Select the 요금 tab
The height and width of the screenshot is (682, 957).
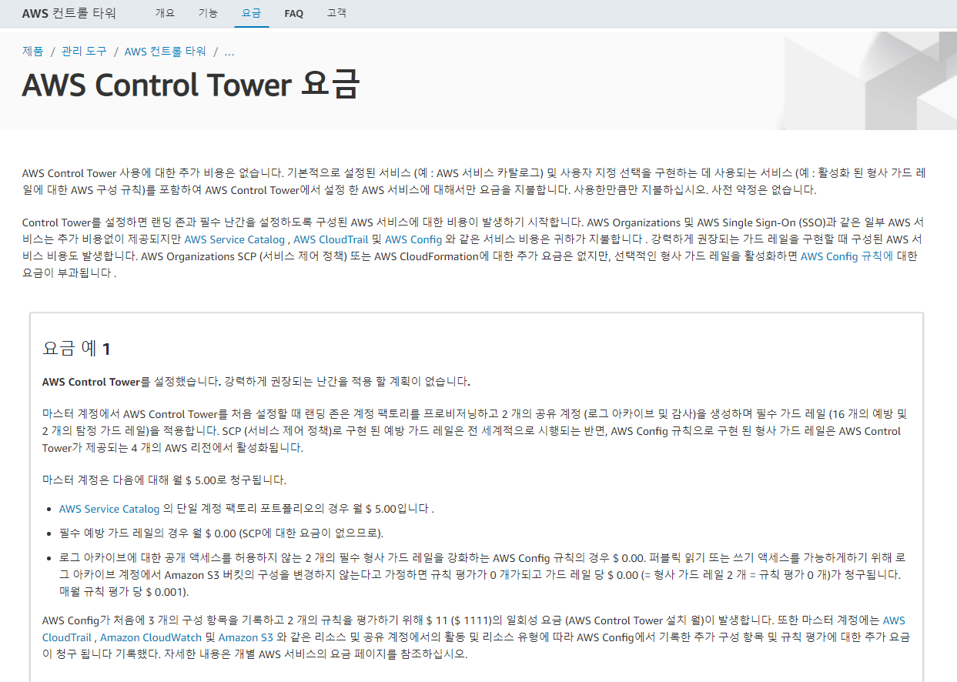point(251,13)
